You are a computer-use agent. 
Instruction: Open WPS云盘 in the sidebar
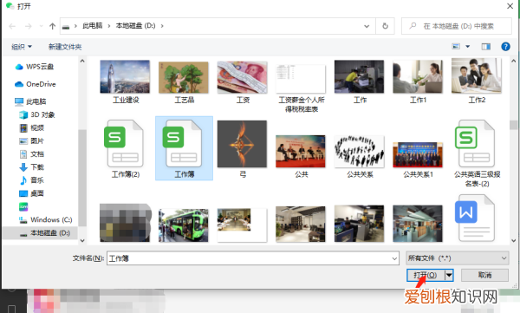coord(35,67)
